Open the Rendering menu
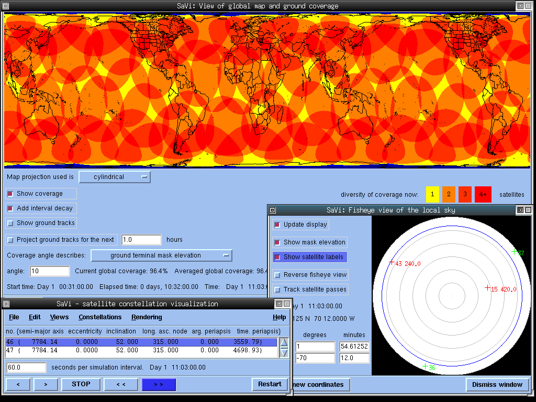536x402 pixels. pyautogui.click(x=147, y=317)
